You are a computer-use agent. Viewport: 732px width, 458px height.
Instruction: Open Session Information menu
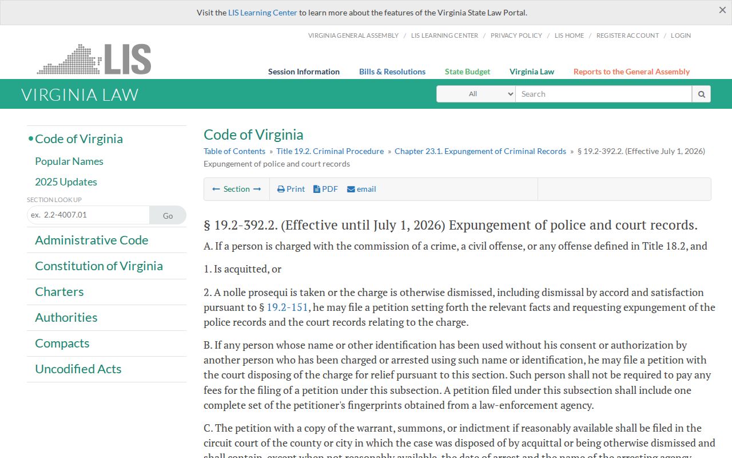(304, 72)
